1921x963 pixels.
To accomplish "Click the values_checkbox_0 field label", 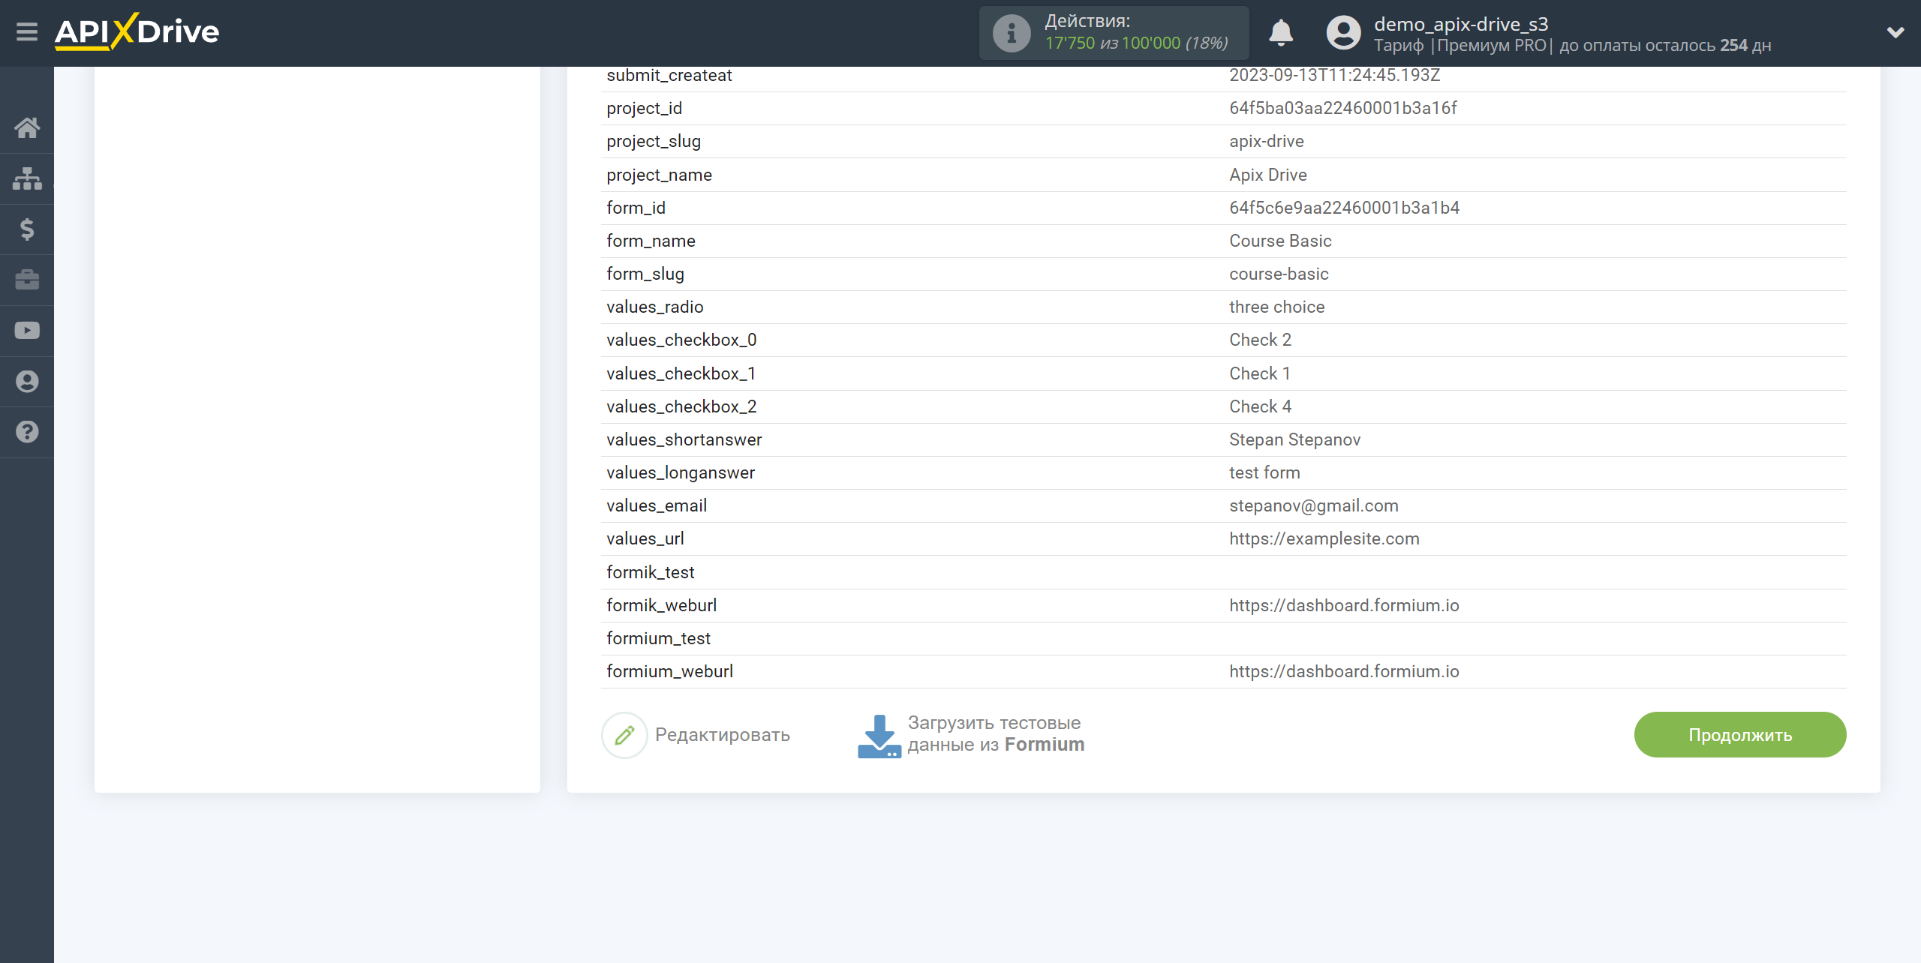I will coord(681,340).
